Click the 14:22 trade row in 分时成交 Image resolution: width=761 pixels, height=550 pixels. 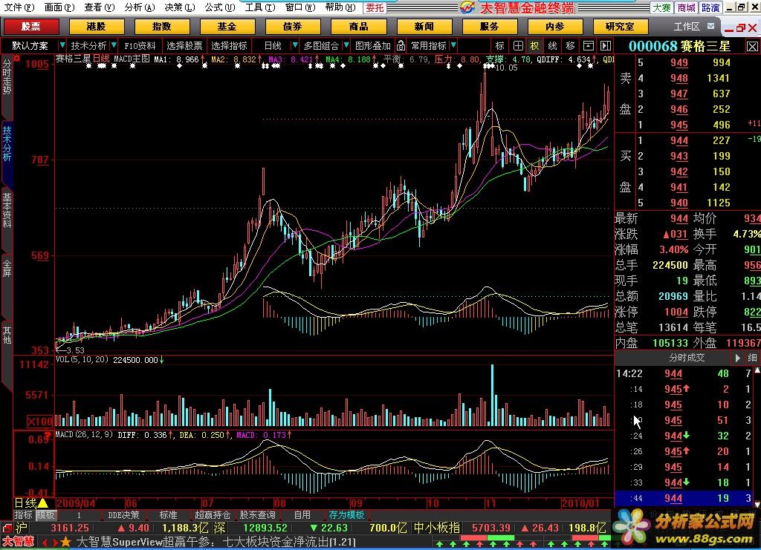pos(684,373)
